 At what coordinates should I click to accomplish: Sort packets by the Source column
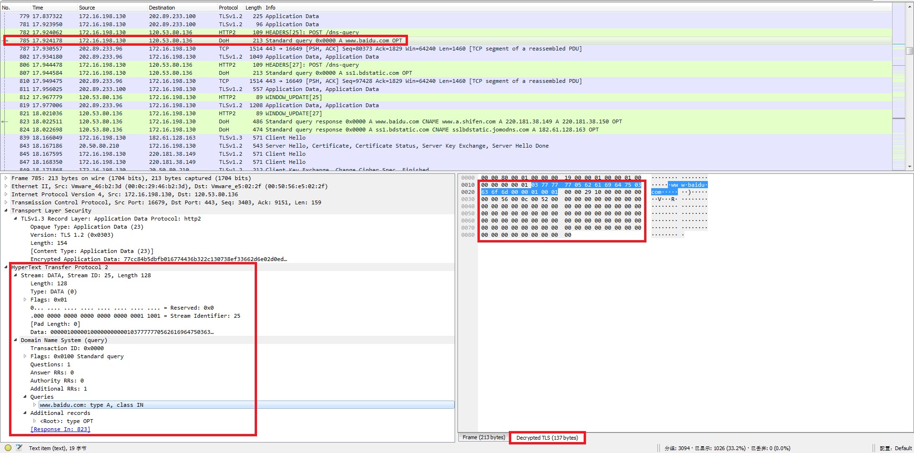[x=112, y=8]
